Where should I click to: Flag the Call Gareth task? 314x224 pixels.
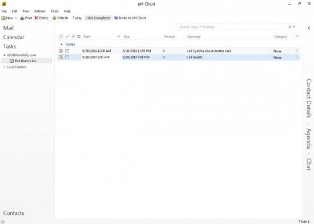click(297, 58)
